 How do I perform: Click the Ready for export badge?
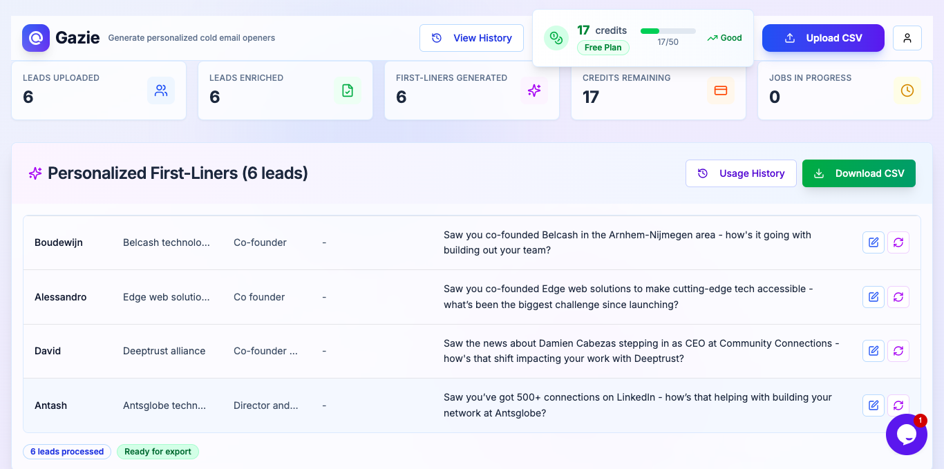coord(158,452)
